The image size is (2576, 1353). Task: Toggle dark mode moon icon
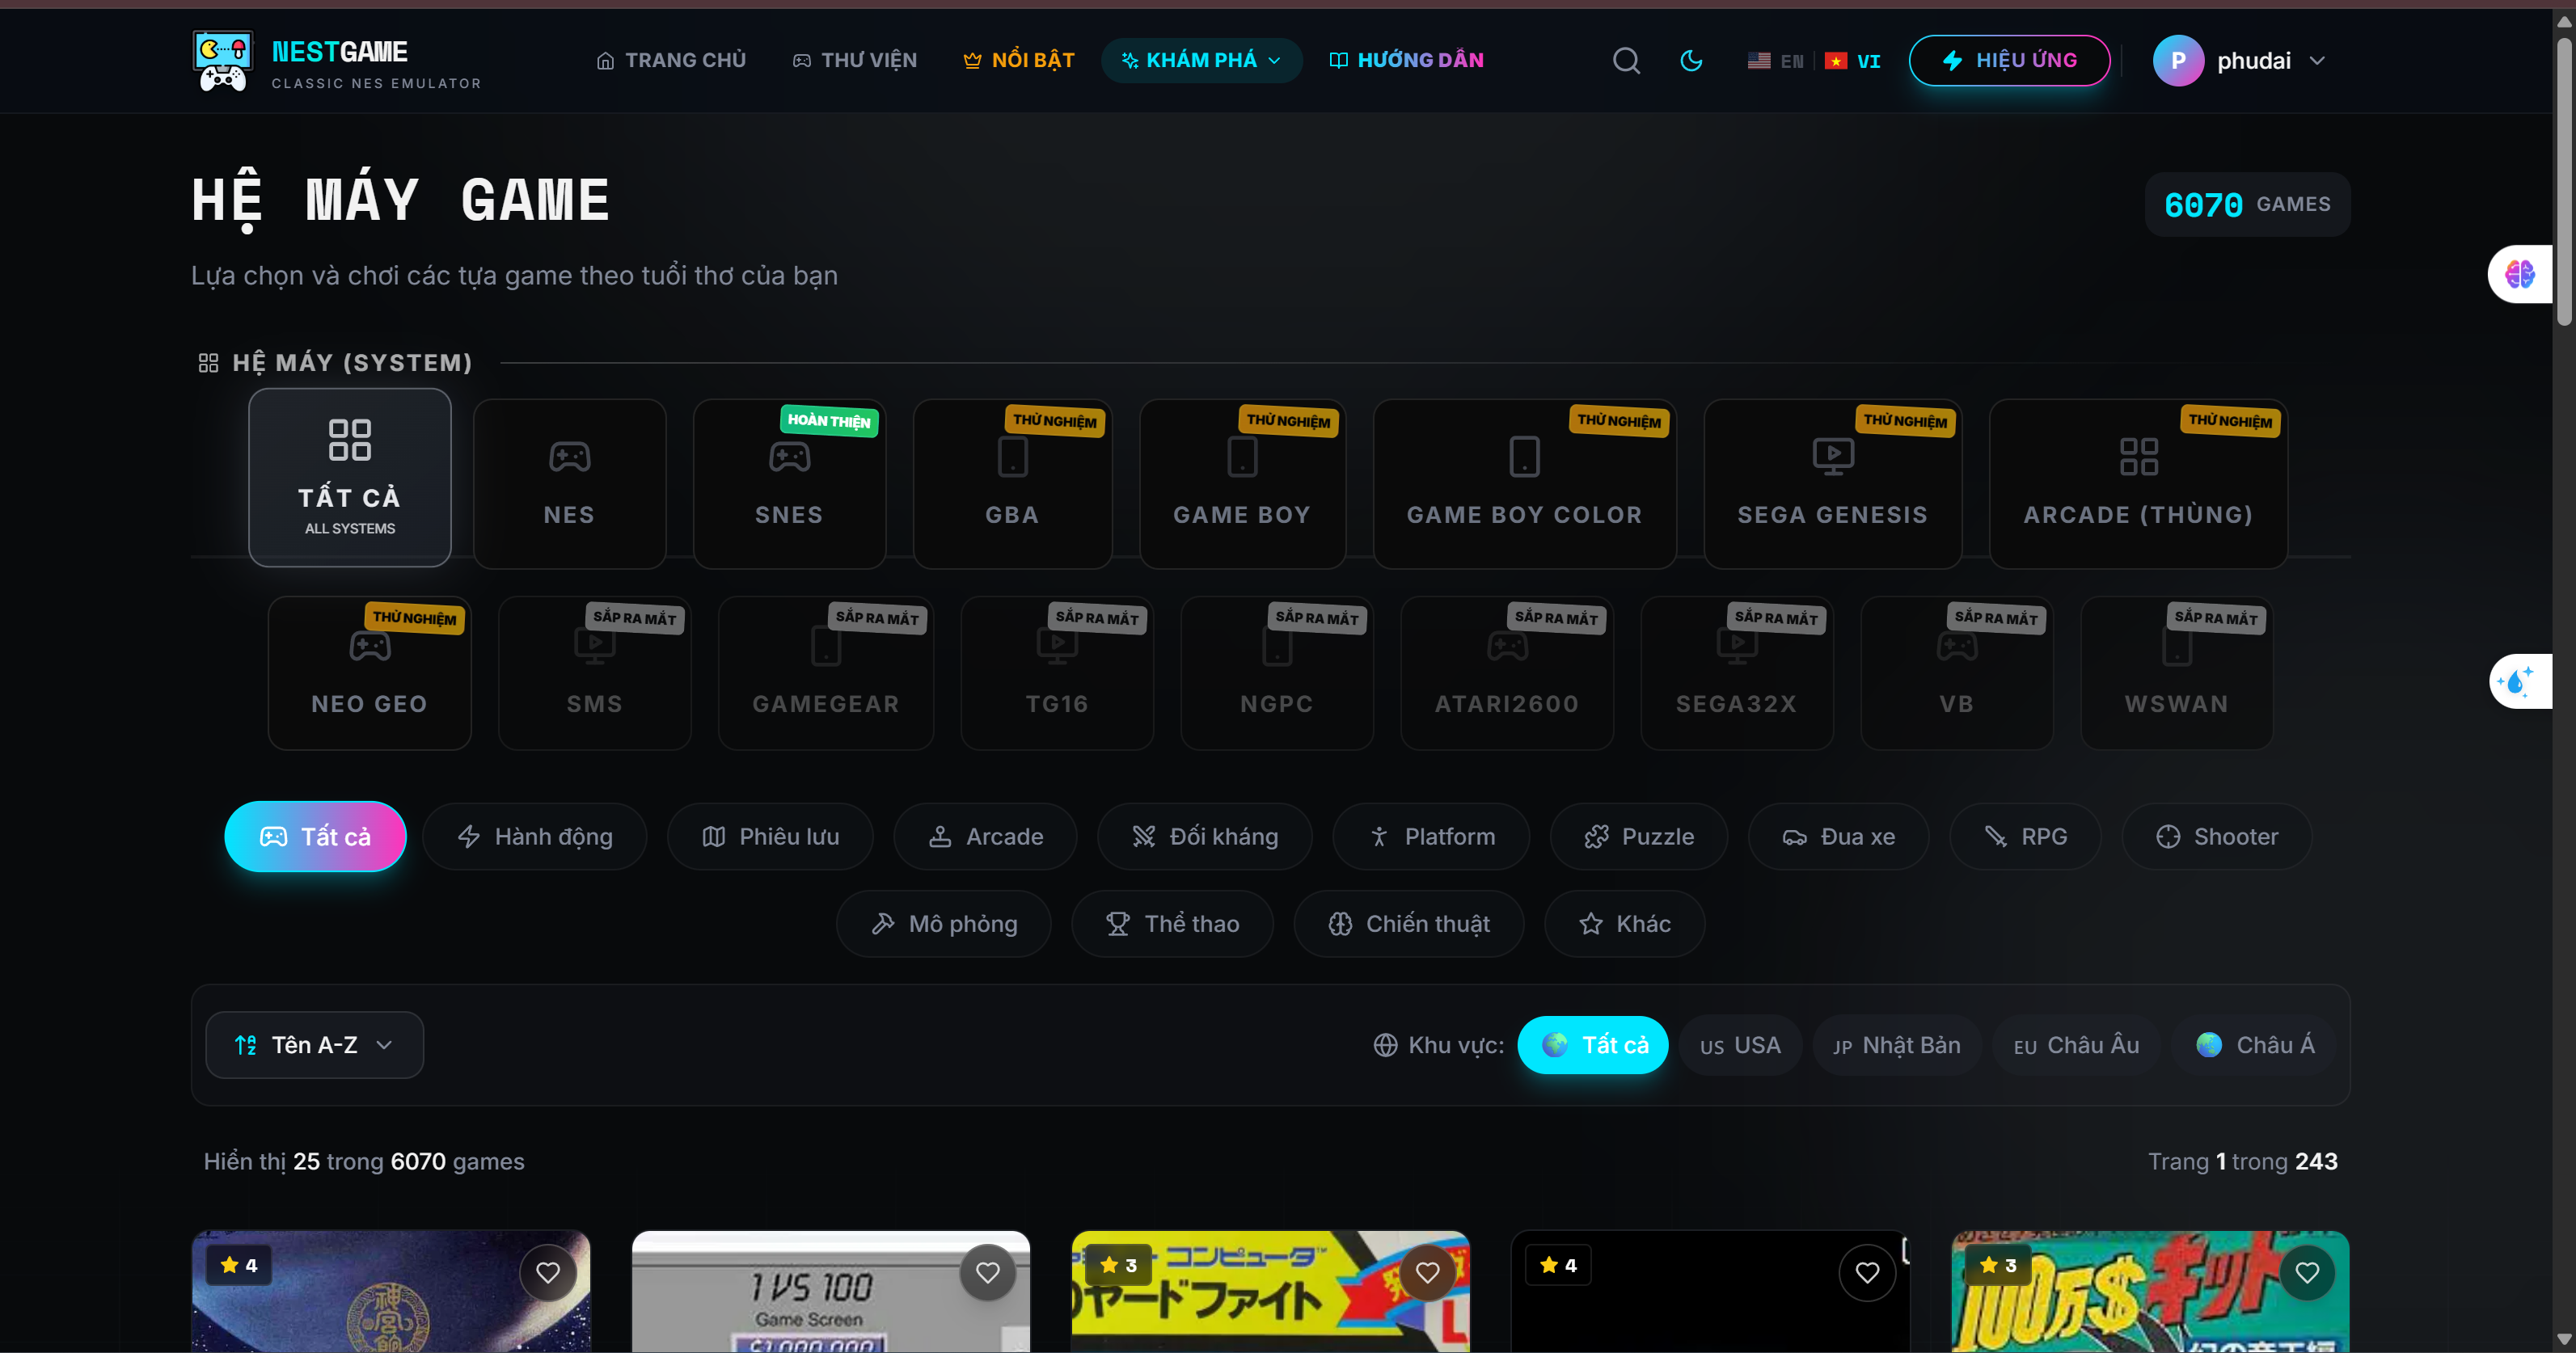(1691, 61)
